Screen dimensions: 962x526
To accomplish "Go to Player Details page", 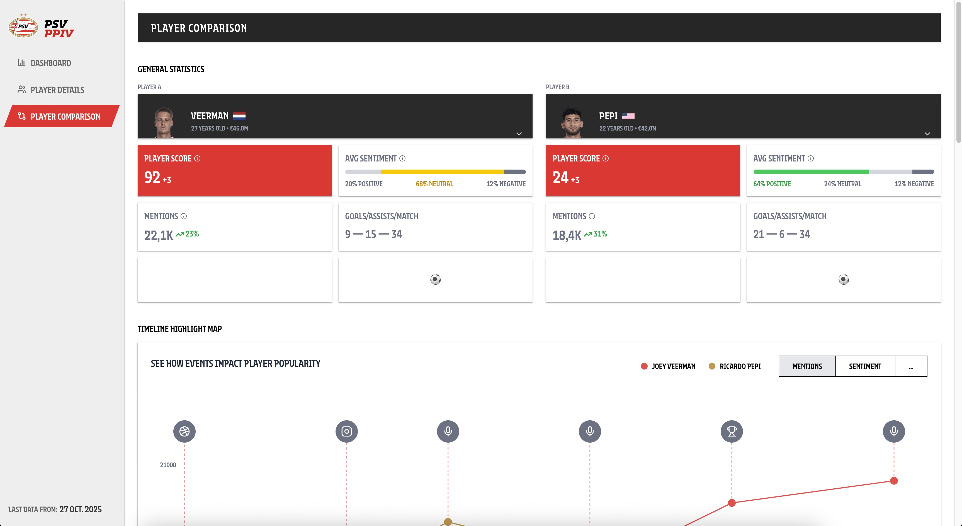I will pos(57,90).
